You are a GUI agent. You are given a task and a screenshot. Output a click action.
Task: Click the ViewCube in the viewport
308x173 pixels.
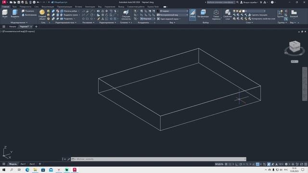click(295, 47)
